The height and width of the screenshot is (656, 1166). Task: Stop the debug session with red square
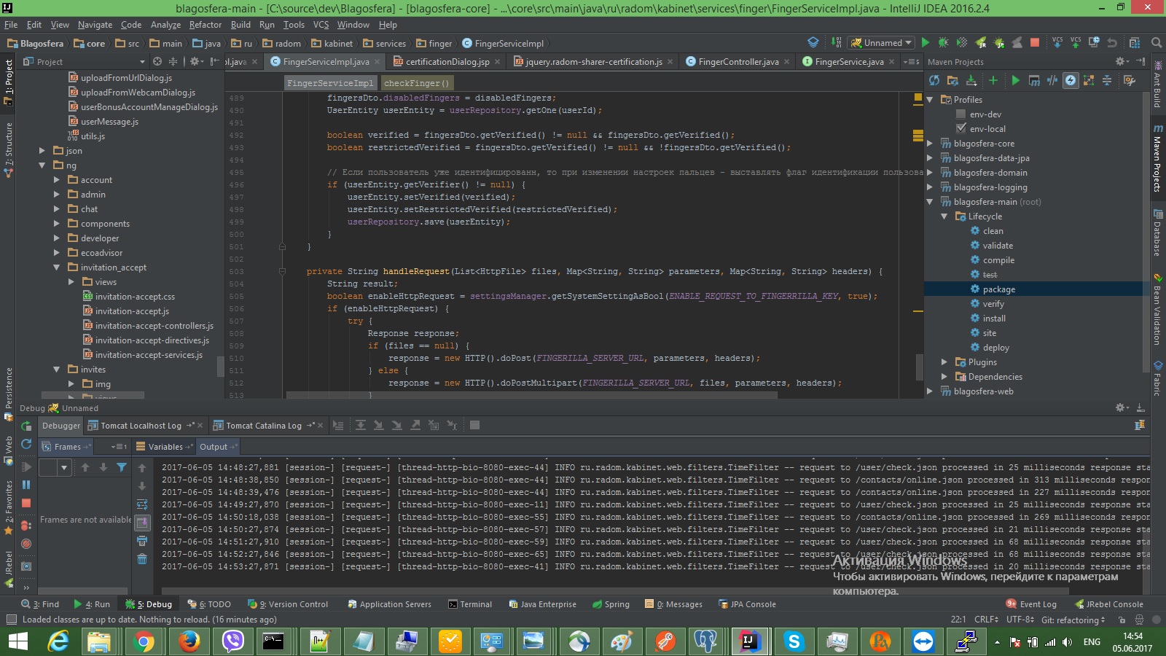[26, 503]
